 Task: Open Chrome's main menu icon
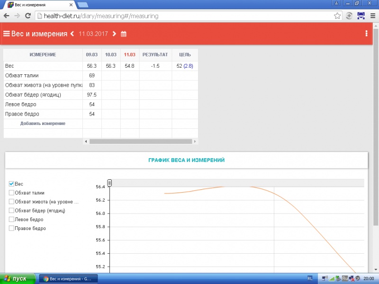click(x=372, y=16)
